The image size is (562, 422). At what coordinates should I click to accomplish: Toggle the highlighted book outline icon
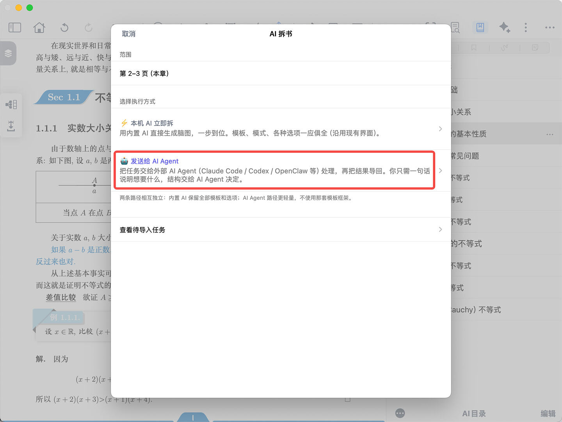(480, 27)
